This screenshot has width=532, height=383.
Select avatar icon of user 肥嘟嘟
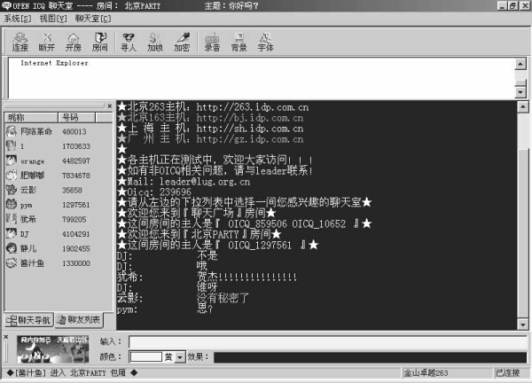(12, 175)
